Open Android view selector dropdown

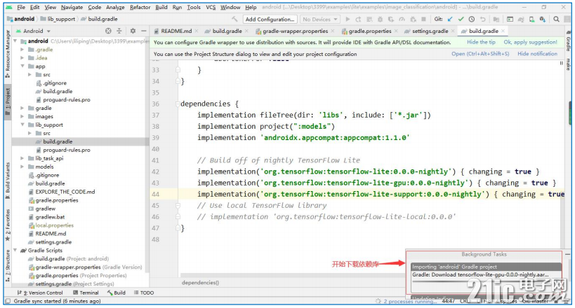[33, 31]
